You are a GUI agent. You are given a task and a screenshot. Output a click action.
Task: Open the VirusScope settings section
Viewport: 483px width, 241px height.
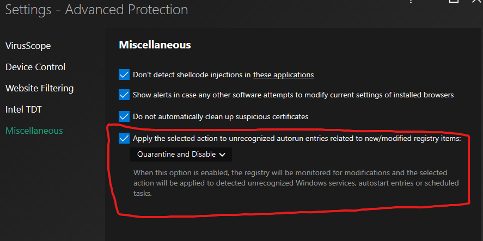pos(28,46)
